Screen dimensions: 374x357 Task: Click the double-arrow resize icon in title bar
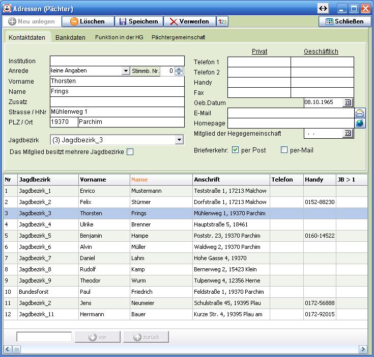(323, 9)
